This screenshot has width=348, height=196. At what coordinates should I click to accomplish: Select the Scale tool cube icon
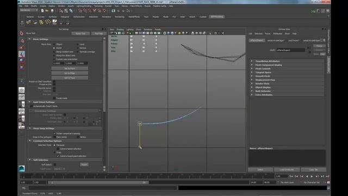point(22,67)
